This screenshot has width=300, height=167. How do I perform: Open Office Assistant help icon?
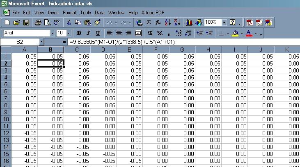click(x=232, y=23)
